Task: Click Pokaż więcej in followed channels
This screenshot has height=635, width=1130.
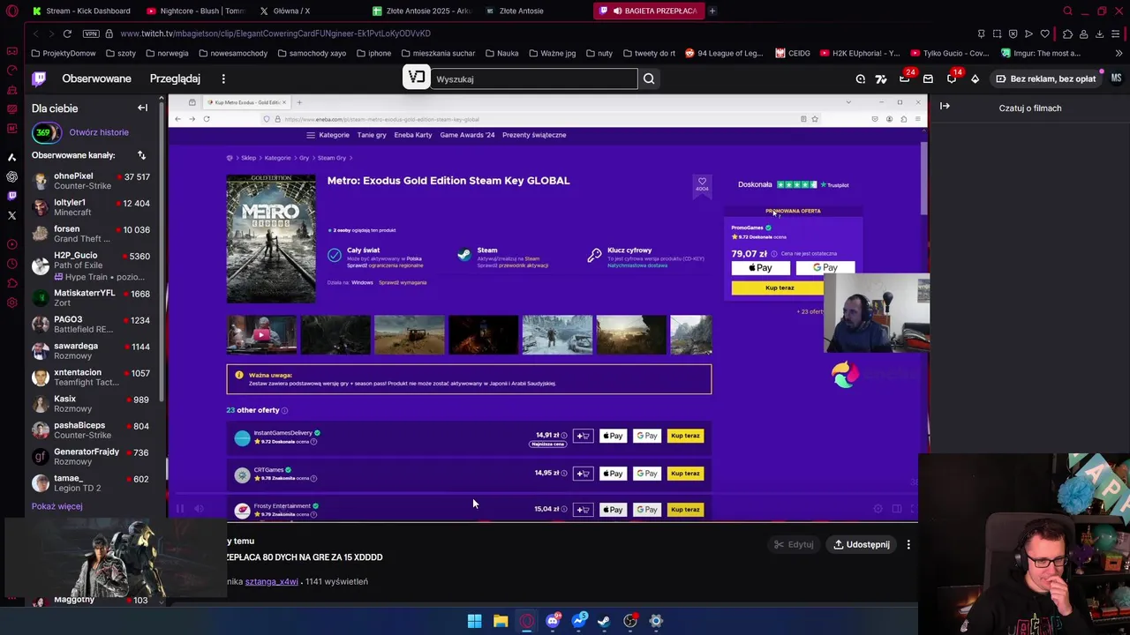Action: click(57, 506)
